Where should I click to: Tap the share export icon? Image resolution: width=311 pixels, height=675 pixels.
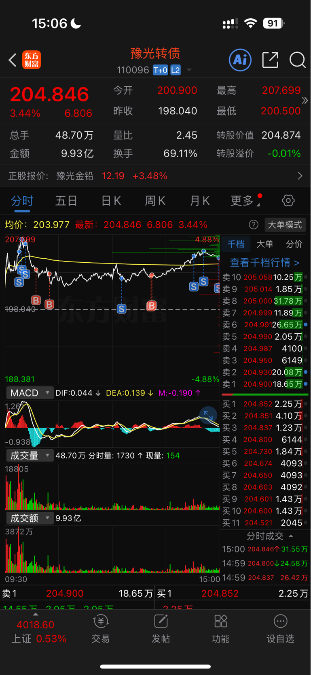[270, 60]
